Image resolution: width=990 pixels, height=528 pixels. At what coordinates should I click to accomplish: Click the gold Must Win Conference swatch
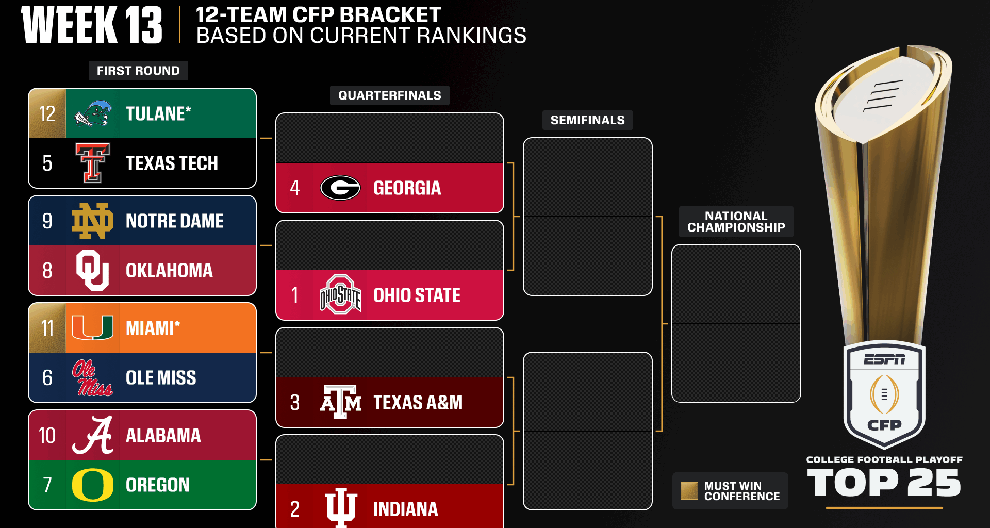click(x=689, y=491)
